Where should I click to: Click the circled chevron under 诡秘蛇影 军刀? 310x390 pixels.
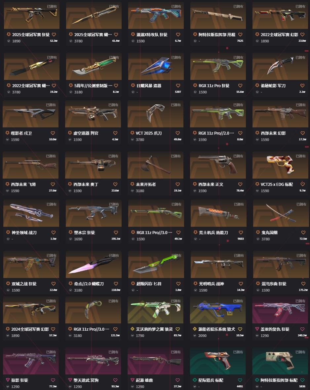point(257,92)
